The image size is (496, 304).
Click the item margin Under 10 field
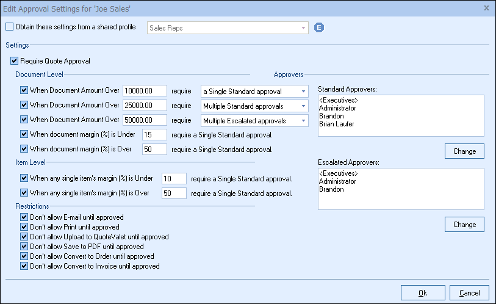[x=173, y=179]
